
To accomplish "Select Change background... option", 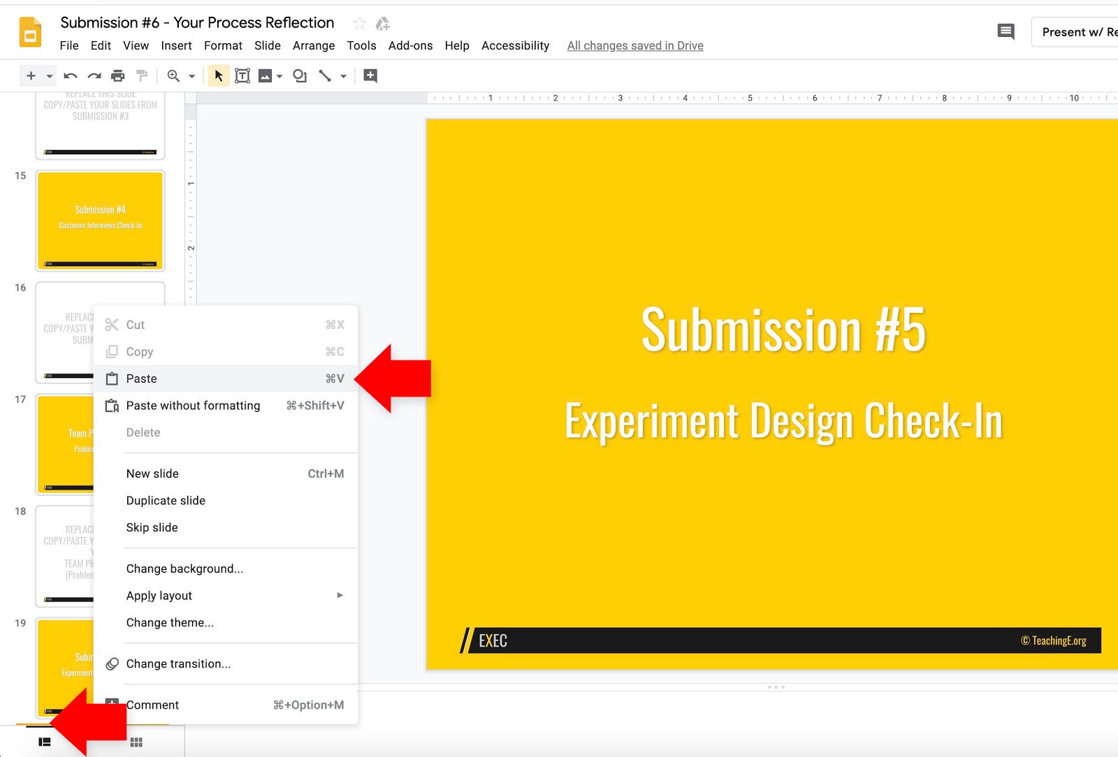I will pyautogui.click(x=226, y=568).
